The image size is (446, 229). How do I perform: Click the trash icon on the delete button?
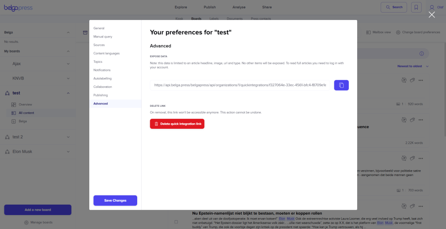[156, 124]
